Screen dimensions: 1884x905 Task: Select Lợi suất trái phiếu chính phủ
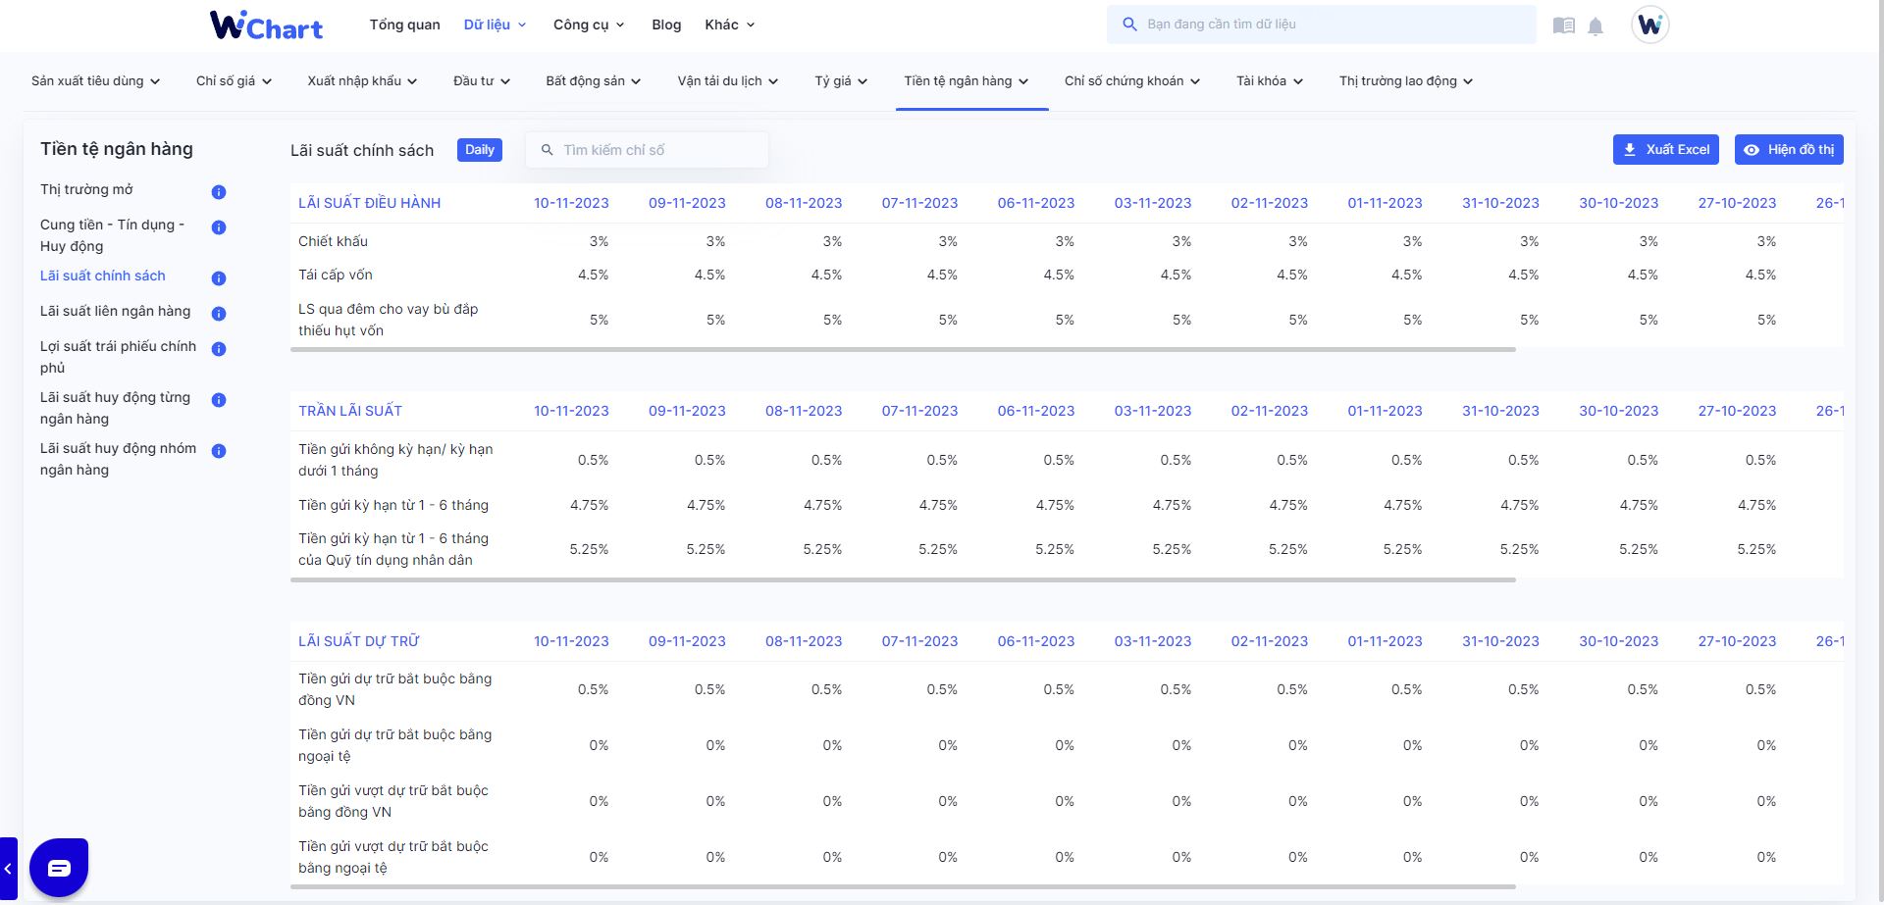(118, 357)
